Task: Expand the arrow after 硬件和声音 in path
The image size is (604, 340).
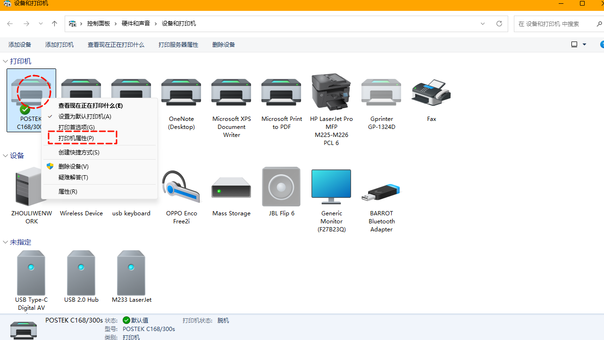Action: coord(156,24)
